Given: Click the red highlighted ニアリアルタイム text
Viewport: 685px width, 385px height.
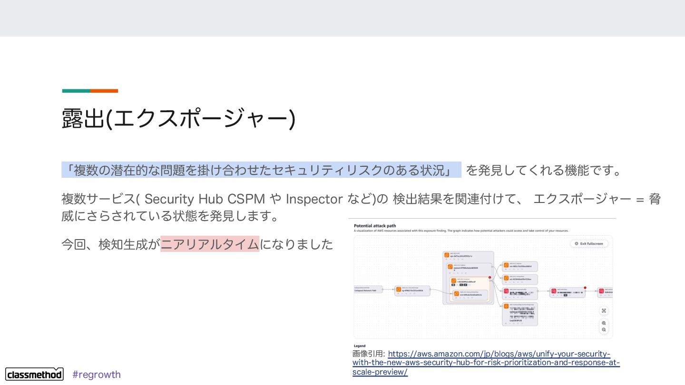Looking at the screenshot, I should [x=210, y=244].
